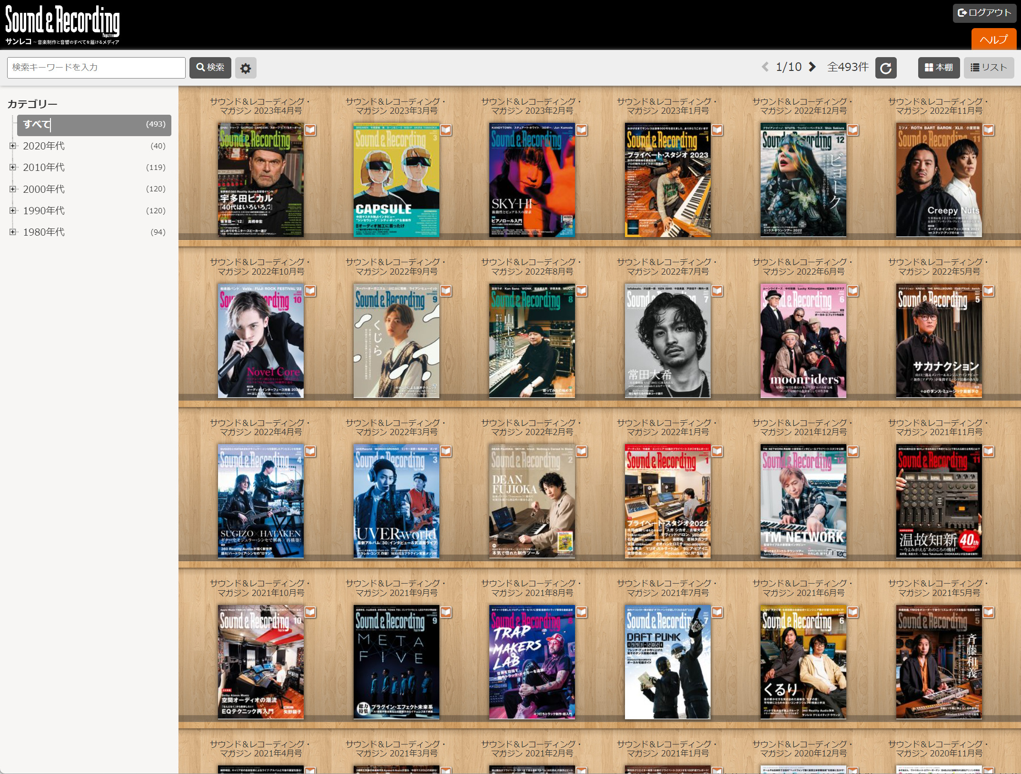The width and height of the screenshot is (1021, 774).
Task: Click the 検索 search button
Action: click(210, 68)
